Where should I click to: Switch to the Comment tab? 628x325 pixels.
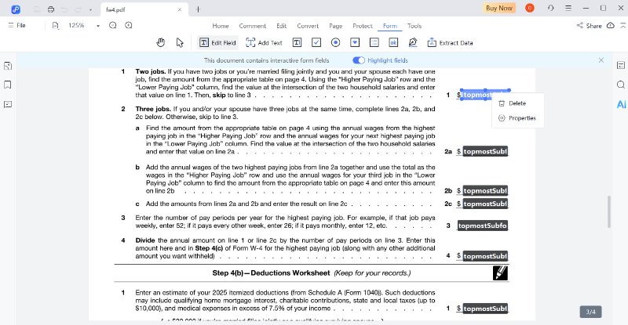[252, 26]
